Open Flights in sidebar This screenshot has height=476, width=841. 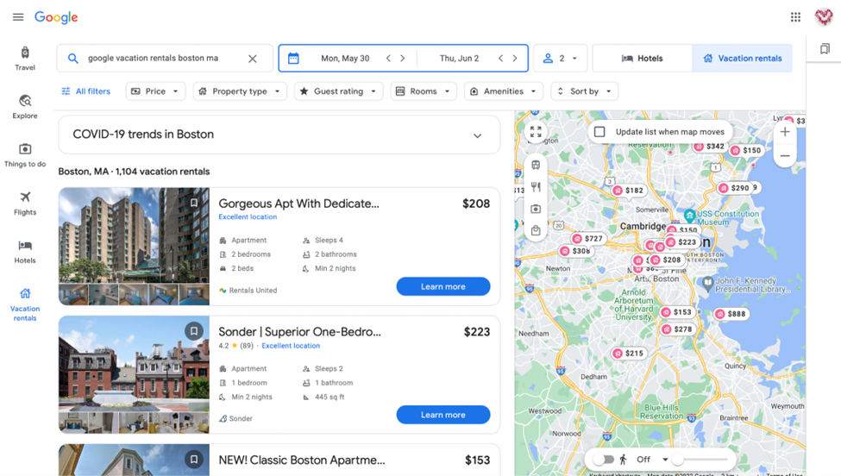(25, 204)
